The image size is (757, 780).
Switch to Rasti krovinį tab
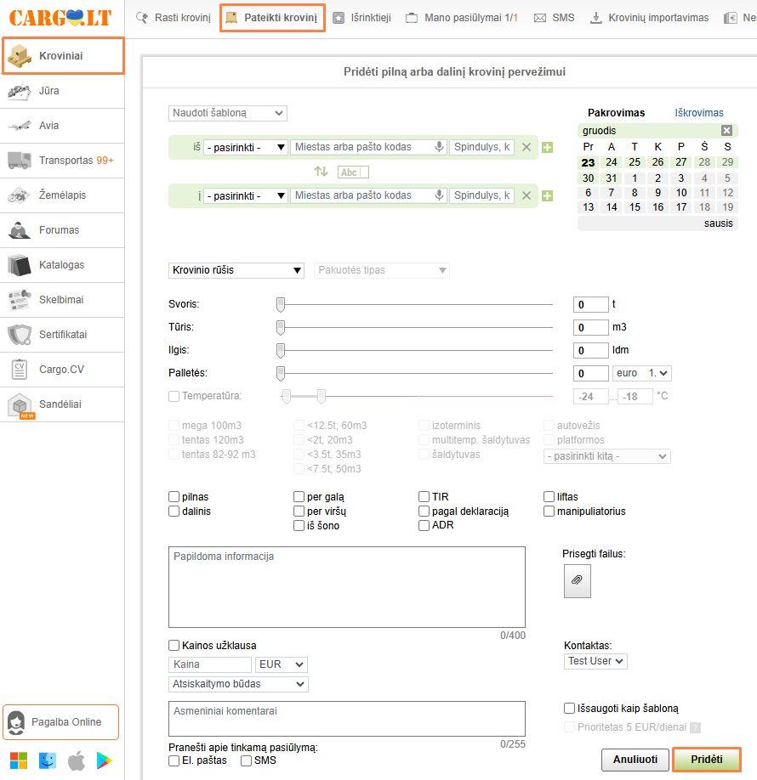(x=174, y=18)
